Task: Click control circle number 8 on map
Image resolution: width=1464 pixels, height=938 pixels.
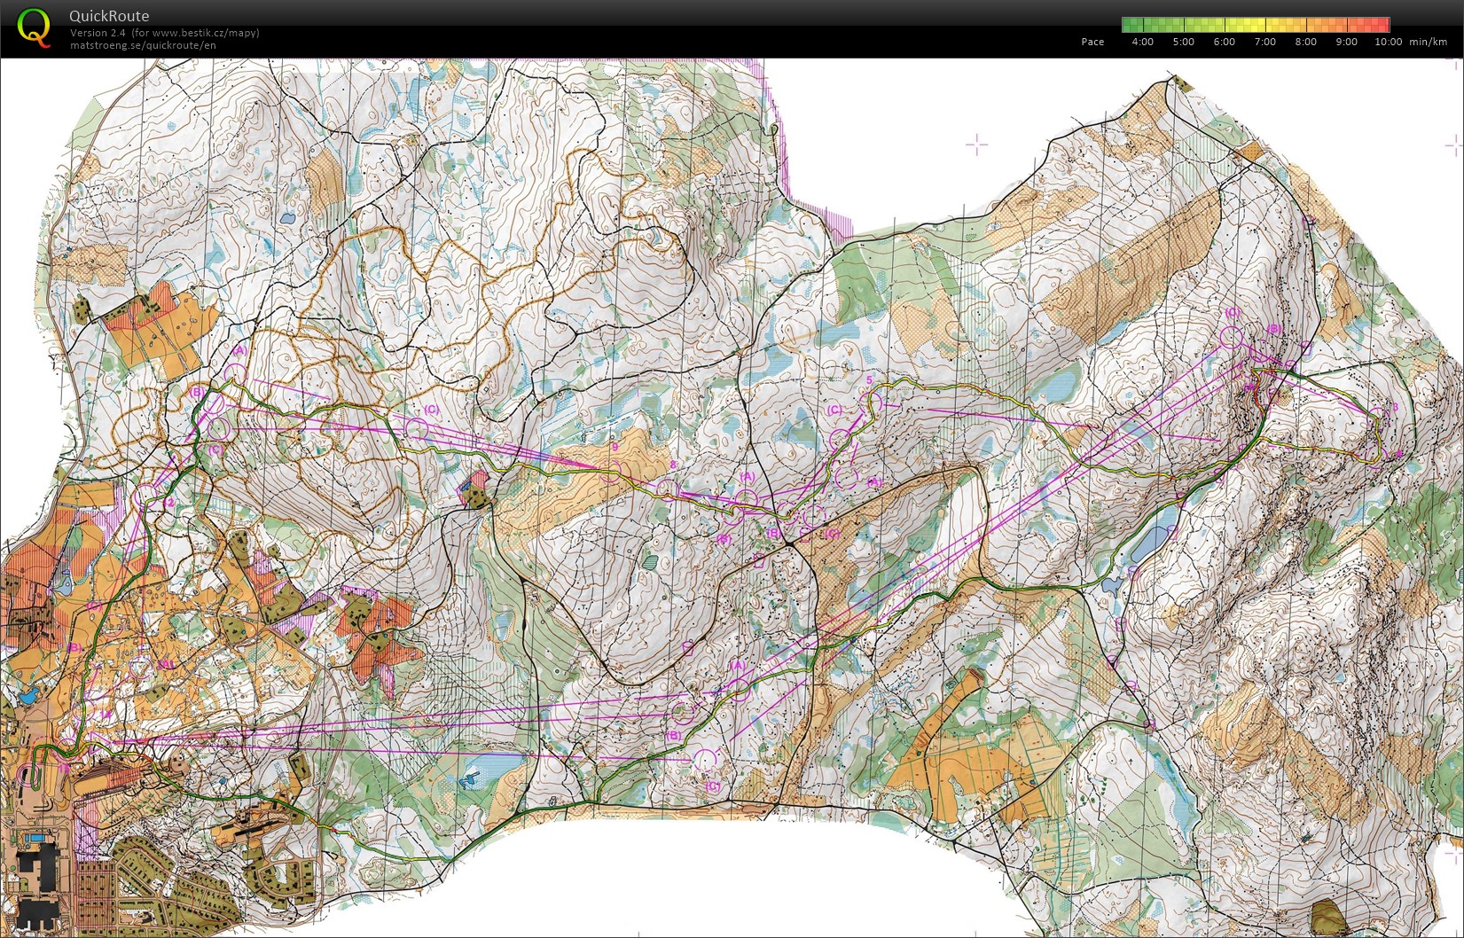Action: [668, 489]
